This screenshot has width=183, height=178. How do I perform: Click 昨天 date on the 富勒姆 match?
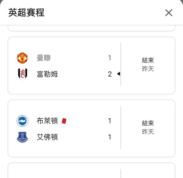148,69
